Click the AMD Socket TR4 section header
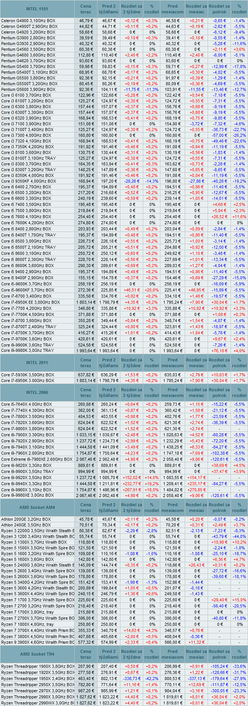Viewport: 248px width, 706px height. pos(37,654)
